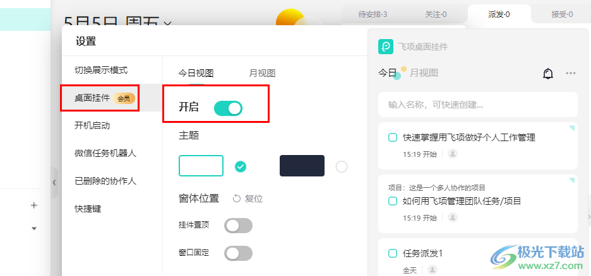Screen dimensions: 591x276
Task: Turn off the 开启 widget toggle
Action: click(x=228, y=108)
